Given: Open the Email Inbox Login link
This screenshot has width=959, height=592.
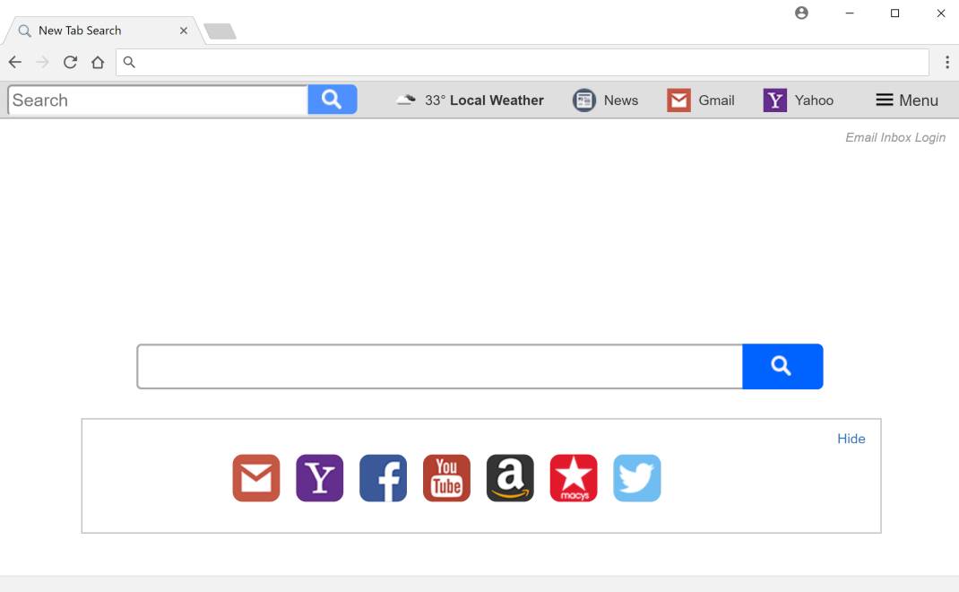Looking at the screenshot, I should [895, 137].
